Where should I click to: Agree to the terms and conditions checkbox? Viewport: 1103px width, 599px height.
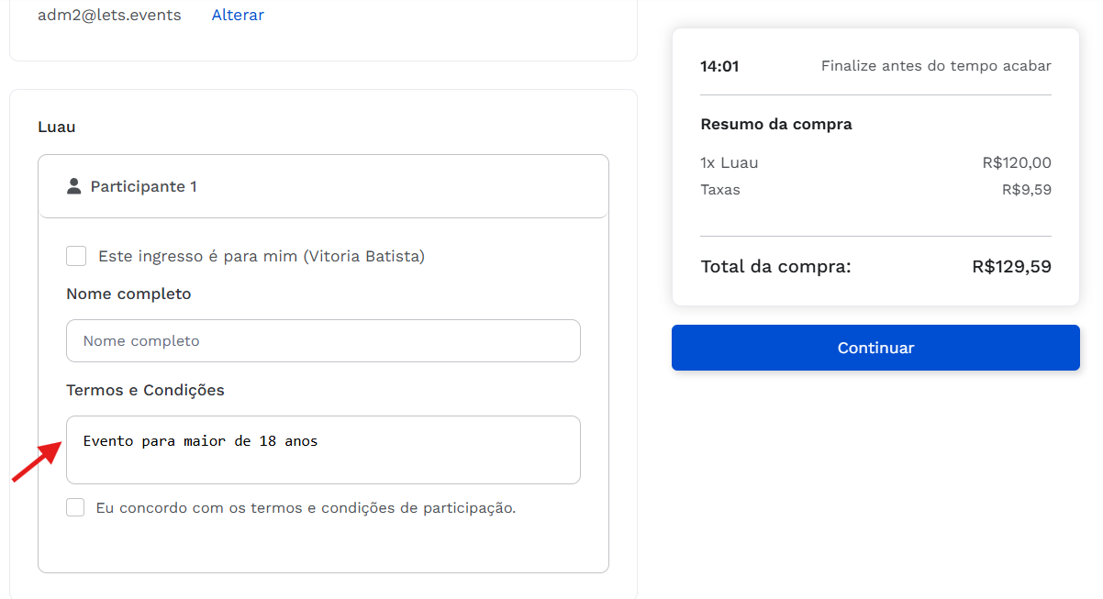coord(75,507)
